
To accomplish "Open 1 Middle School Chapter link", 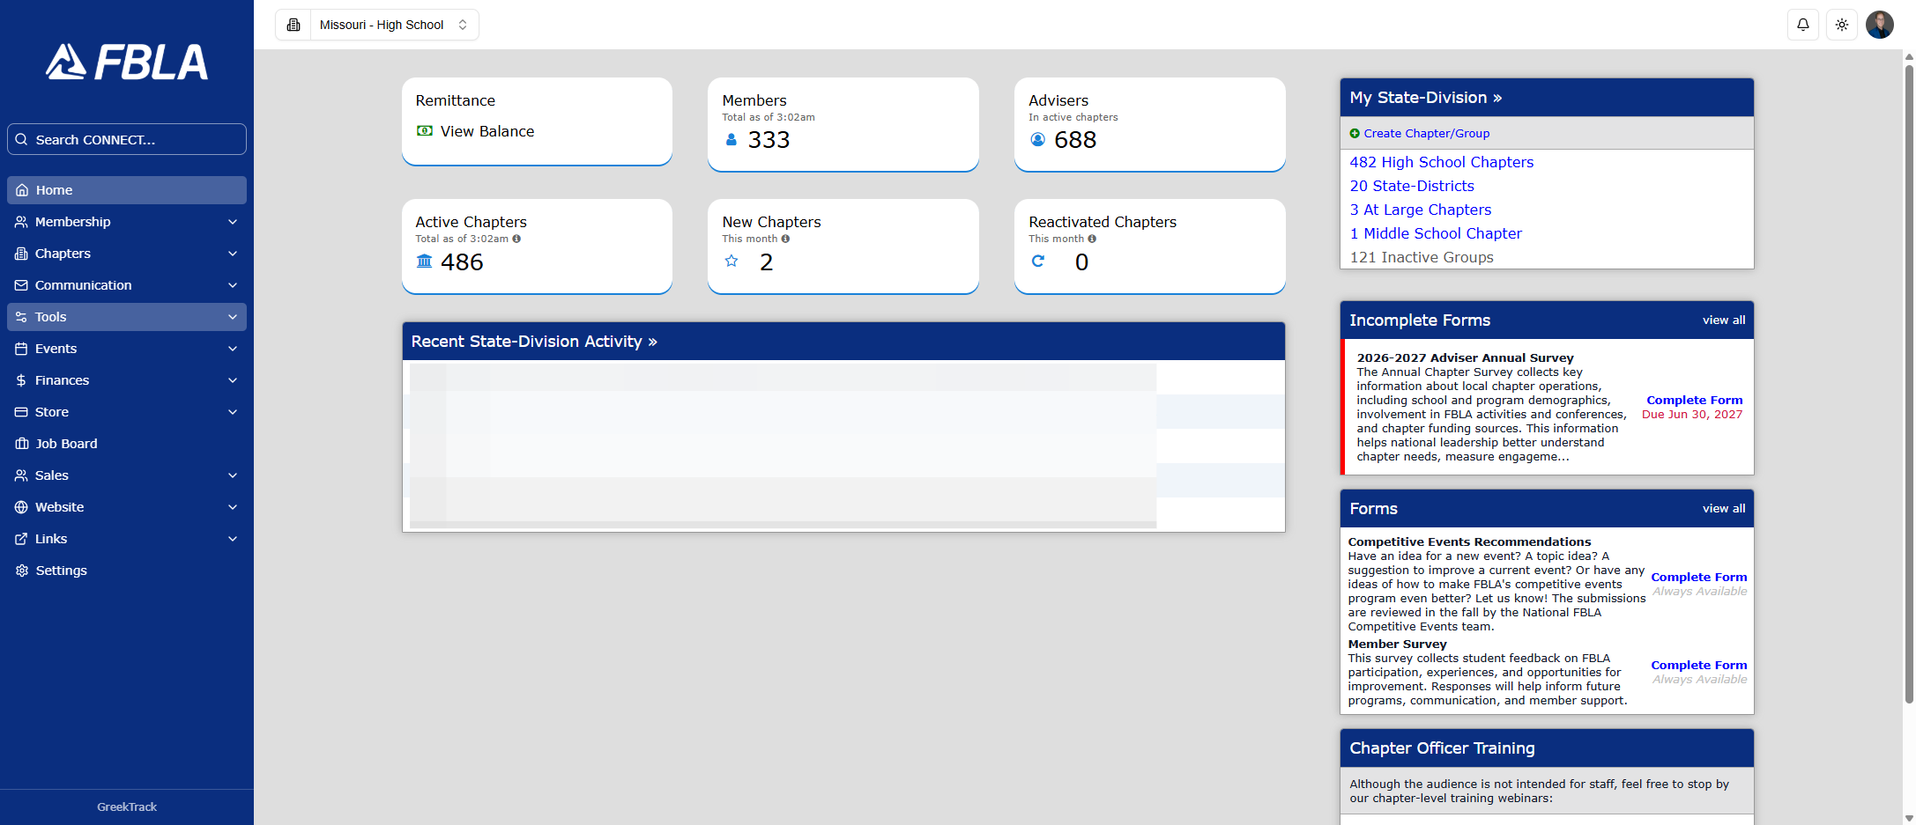I will [x=1436, y=233].
